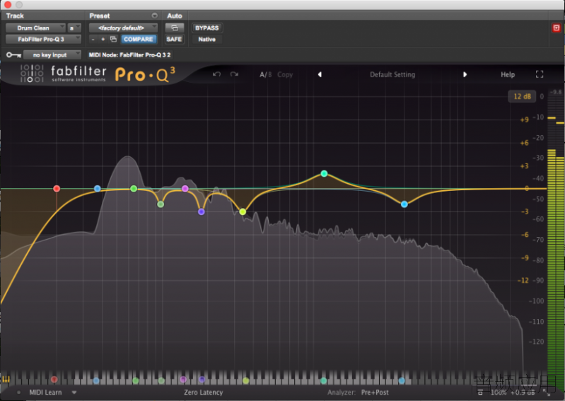Click the MIDI Learn button

click(x=45, y=393)
